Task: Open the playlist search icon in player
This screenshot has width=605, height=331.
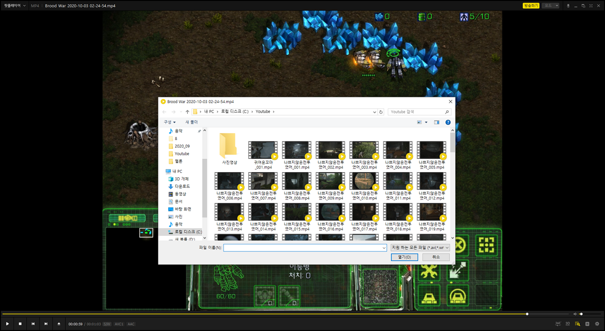Action: (x=577, y=324)
